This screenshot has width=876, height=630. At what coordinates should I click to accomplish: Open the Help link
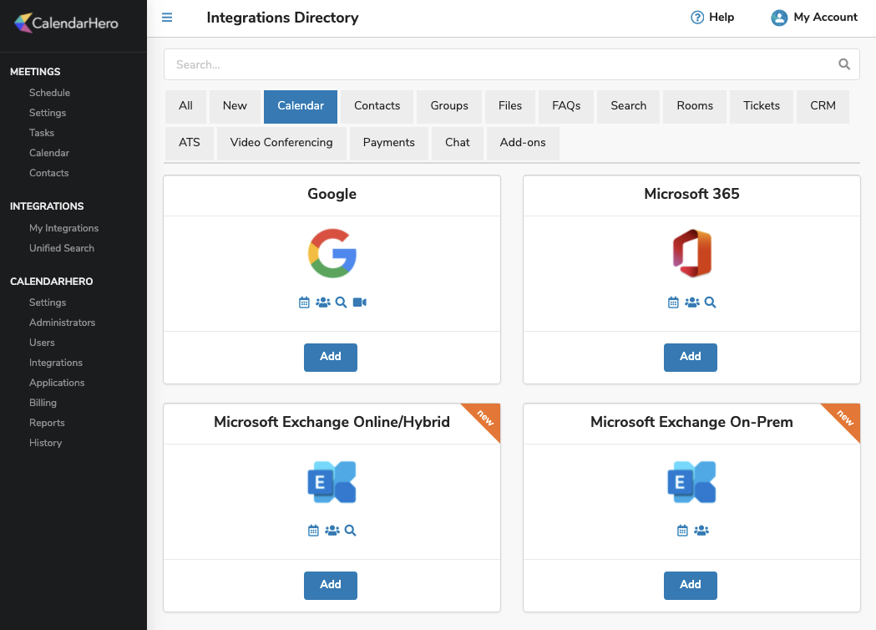point(712,18)
